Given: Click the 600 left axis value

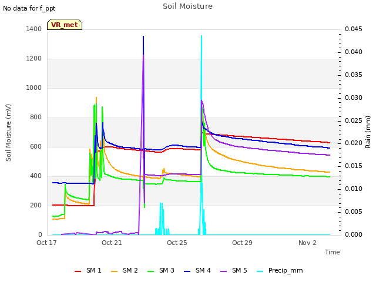Looking at the screenshot, I should (x=36, y=146).
